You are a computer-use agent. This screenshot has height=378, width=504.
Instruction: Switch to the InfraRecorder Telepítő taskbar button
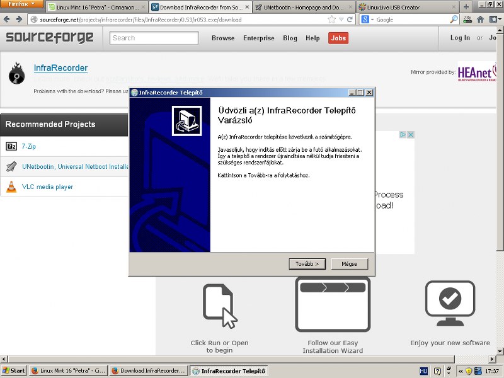[x=229, y=371]
